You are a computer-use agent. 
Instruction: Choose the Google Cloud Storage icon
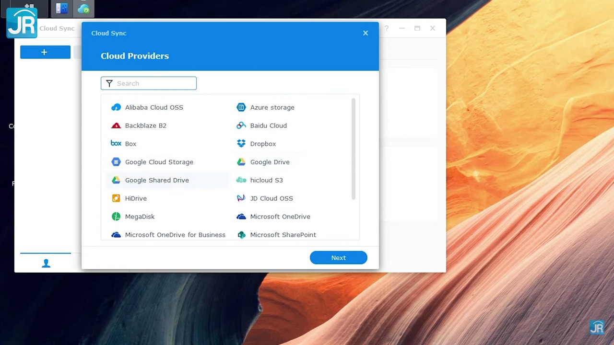[x=116, y=162]
